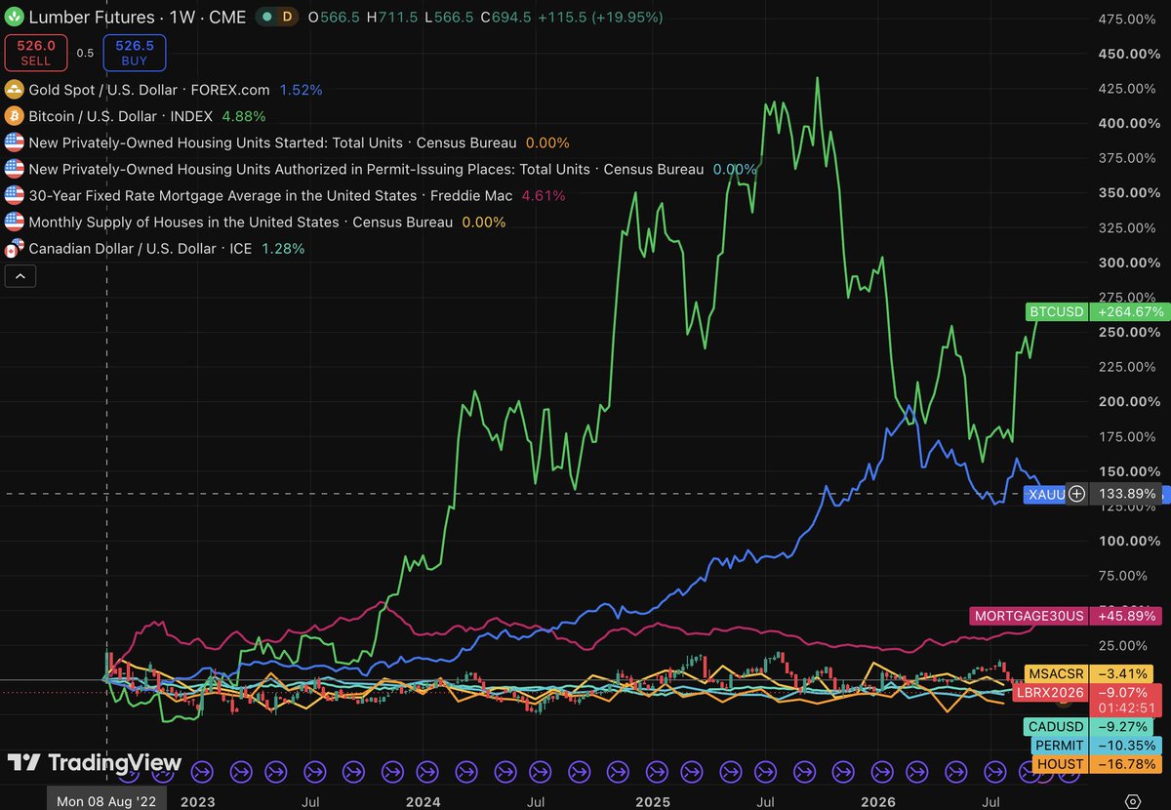1171x810 pixels.
Task: Click the 1.28% Canadian Dollar change value
Action: (x=282, y=248)
